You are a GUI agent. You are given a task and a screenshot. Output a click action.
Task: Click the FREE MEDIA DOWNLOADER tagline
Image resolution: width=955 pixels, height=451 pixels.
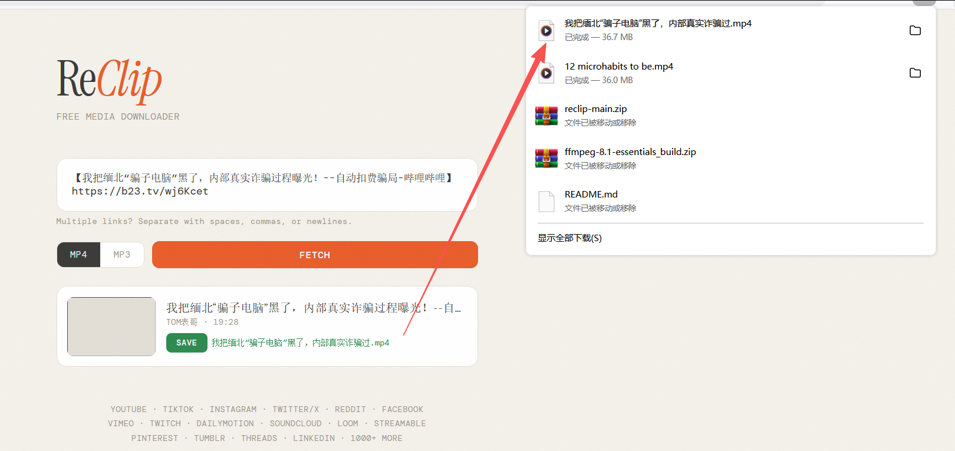click(x=118, y=117)
